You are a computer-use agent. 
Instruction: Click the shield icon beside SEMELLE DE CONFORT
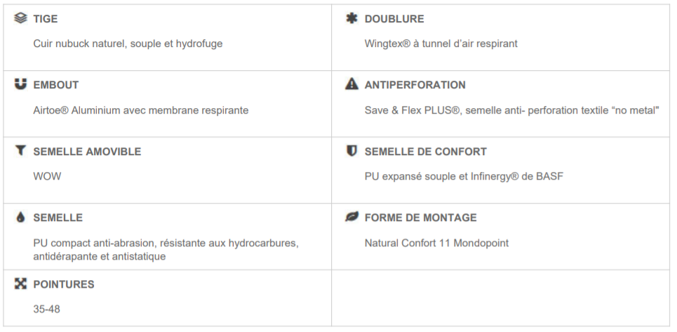pyautogui.click(x=352, y=151)
